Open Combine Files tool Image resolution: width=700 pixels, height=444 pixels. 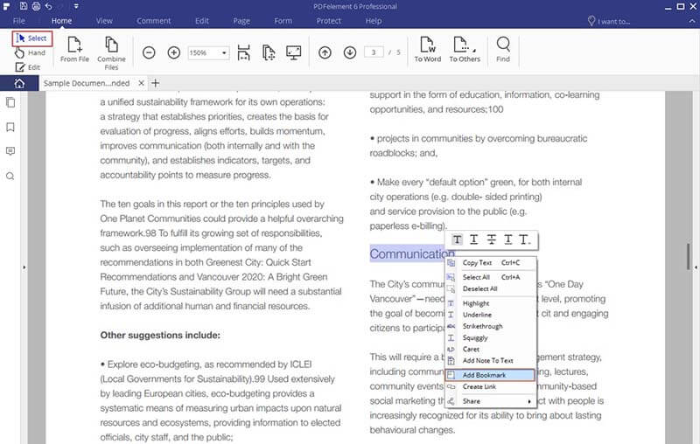pos(111,53)
